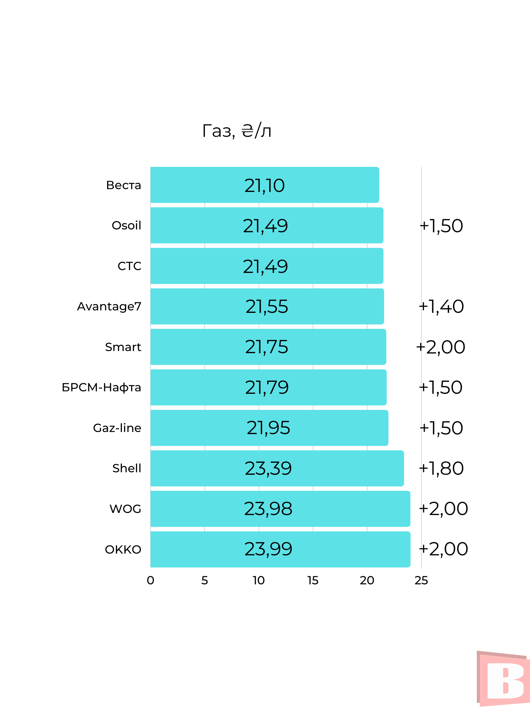
Task: Click the +2,00 change next to Smart
Action: [x=441, y=347]
